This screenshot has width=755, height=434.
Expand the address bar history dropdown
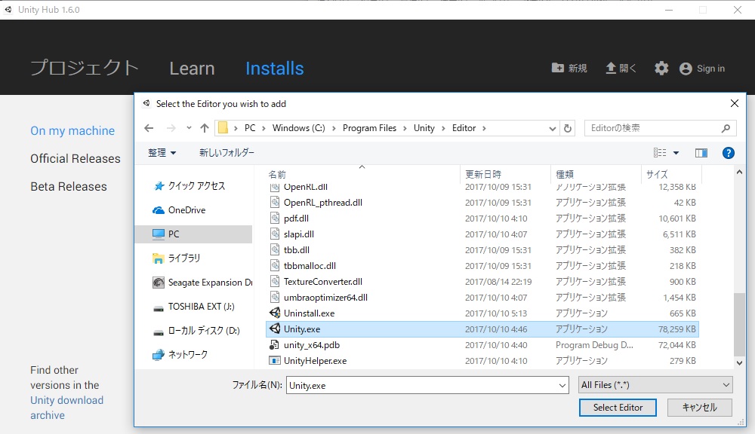pyautogui.click(x=552, y=128)
